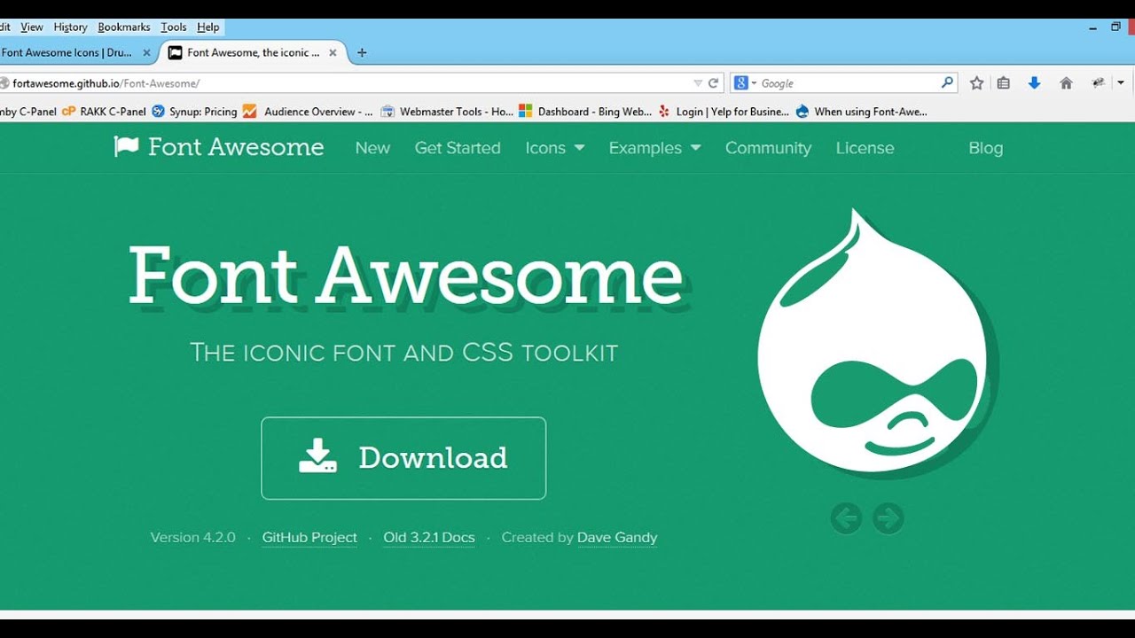Open Webmaster Tools bookmark

448,112
